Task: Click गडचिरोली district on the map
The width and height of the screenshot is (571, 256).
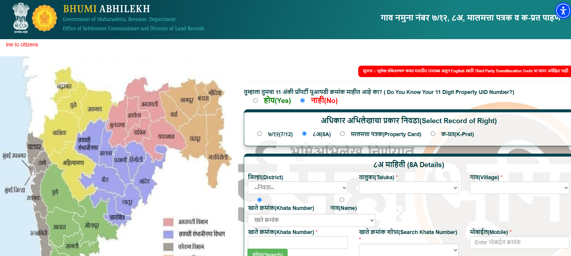Action: tap(218, 157)
